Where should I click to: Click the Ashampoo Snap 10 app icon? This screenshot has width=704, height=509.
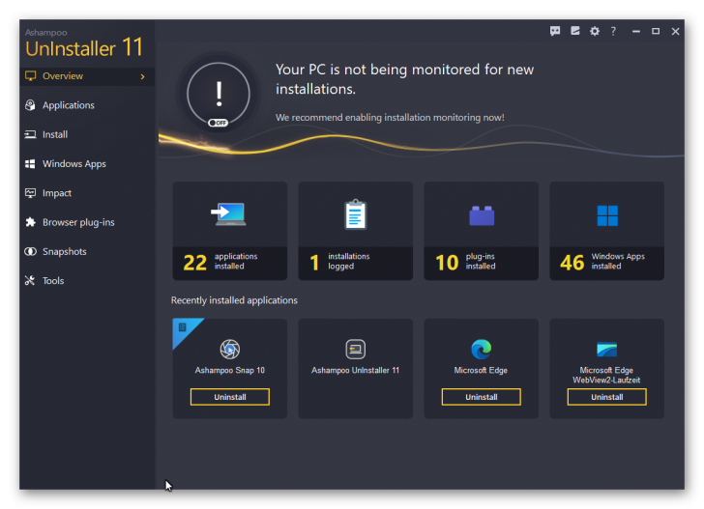[x=230, y=349]
